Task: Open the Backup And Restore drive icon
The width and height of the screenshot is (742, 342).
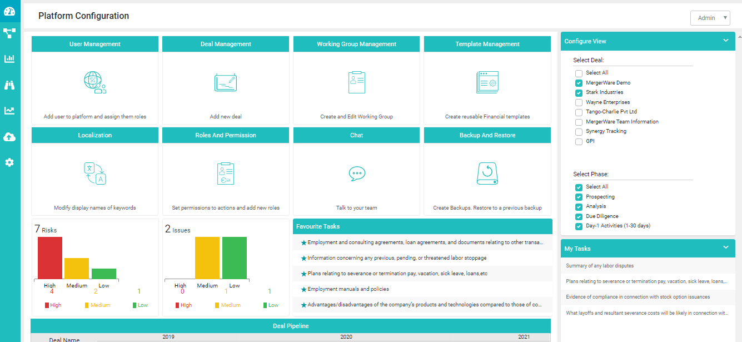Action: coord(487,173)
